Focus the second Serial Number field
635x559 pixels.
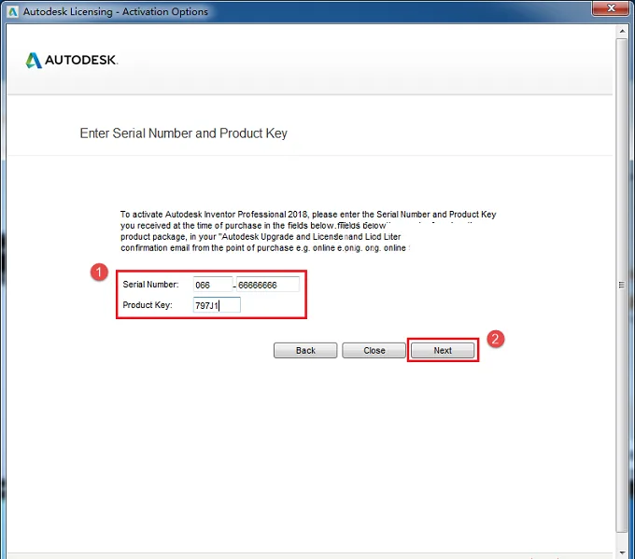268,285
